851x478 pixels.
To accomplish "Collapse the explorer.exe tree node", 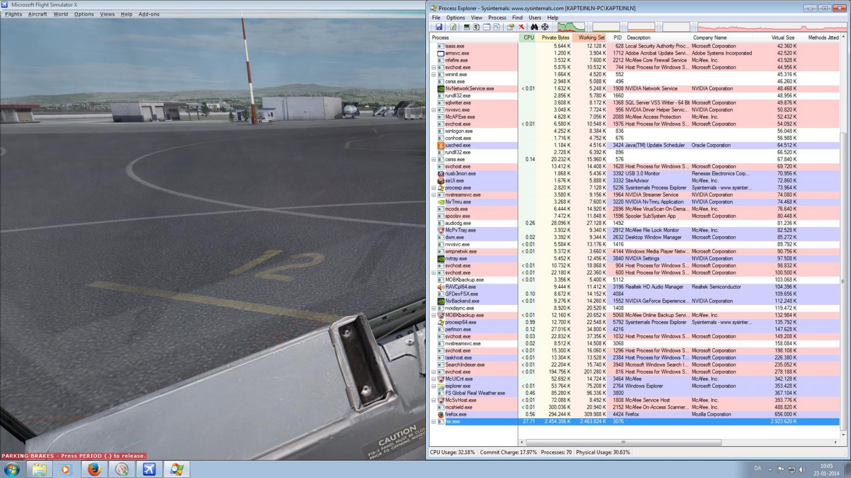I will (x=434, y=386).
